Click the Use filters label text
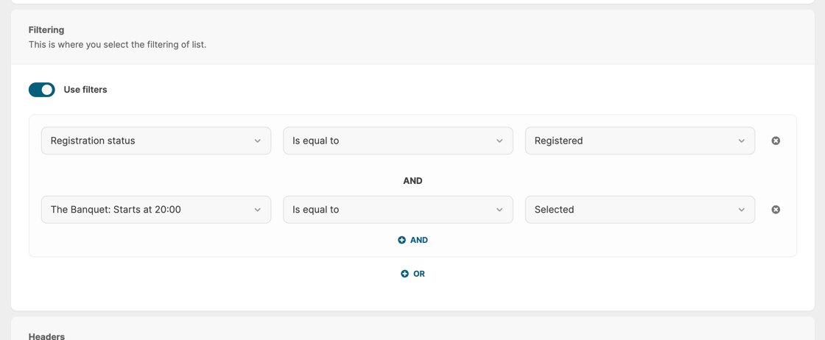The image size is (825, 340). pos(85,90)
